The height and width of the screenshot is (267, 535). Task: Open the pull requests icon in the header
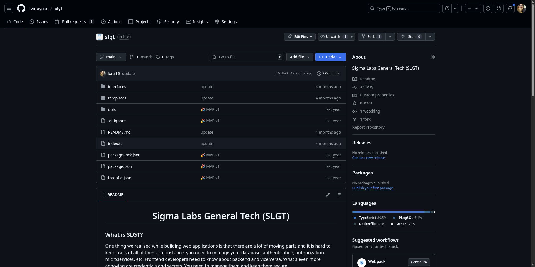click(x=499, y=8)
